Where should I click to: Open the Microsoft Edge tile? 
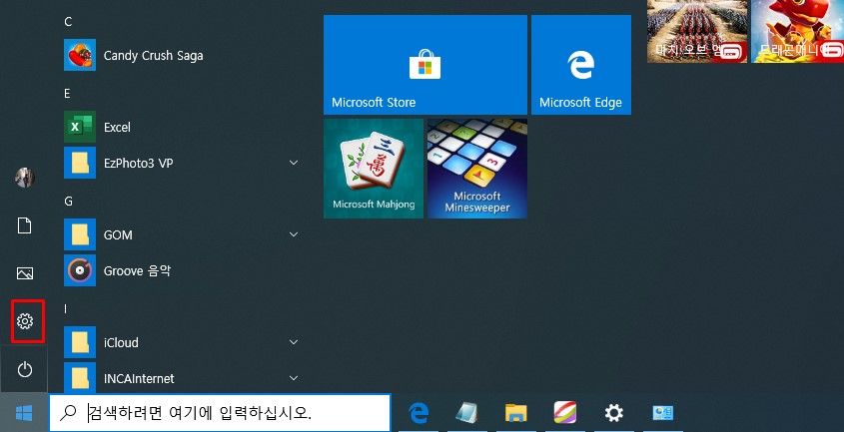581,65
